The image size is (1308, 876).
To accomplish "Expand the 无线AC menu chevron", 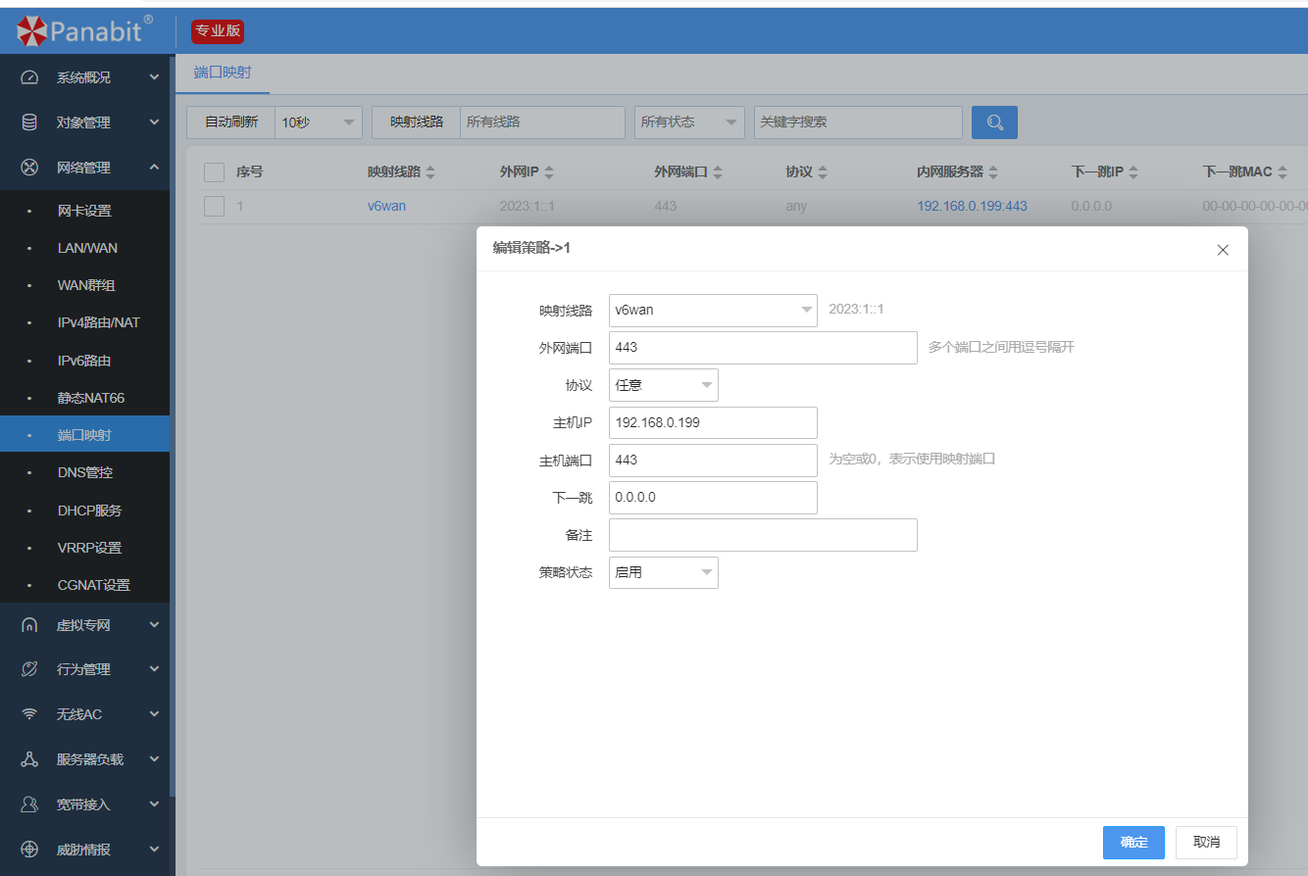I will point(154,714).
